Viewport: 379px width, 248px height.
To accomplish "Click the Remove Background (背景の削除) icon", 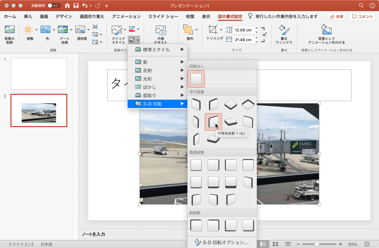I will 9,30.
